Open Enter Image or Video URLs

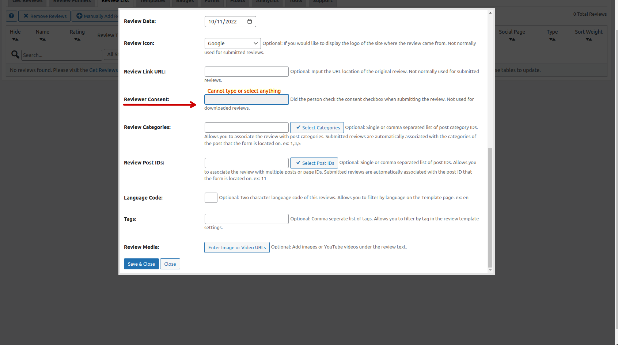[237, 247]
